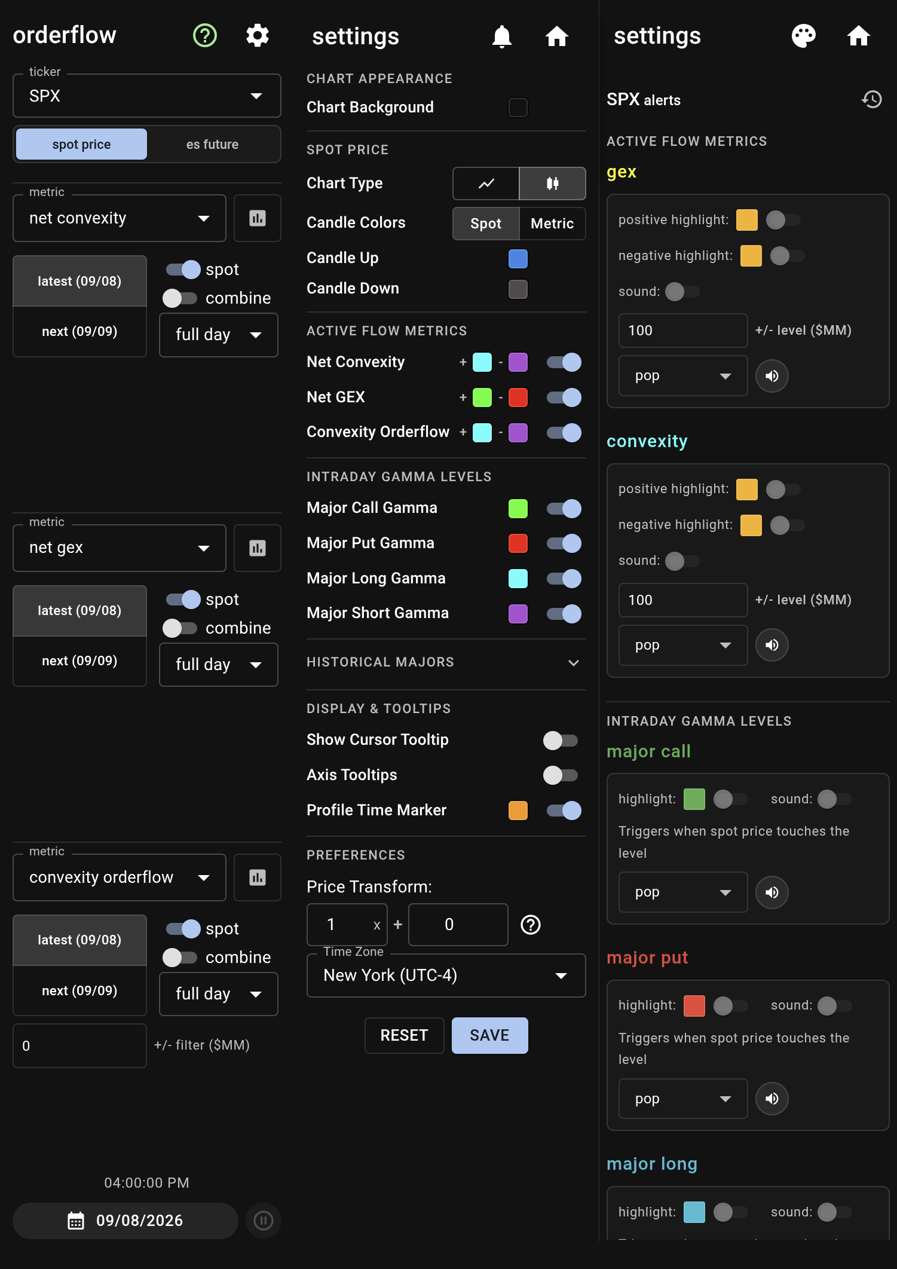
Task: Select candlestick chart type
Action: click(x=552, y=184)
